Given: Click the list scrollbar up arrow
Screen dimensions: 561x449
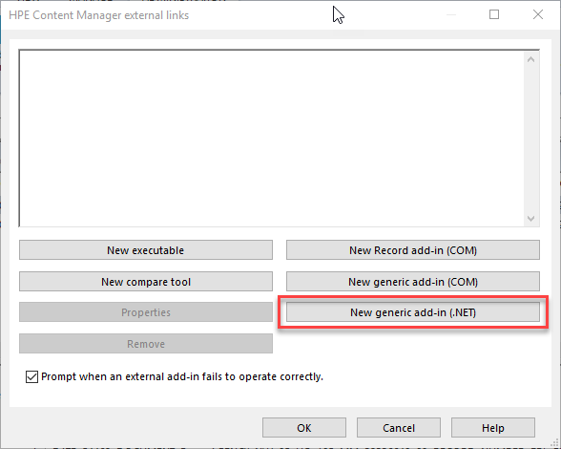Looking at the screenshot, I should pyautogui.click(x=530, y=59).
